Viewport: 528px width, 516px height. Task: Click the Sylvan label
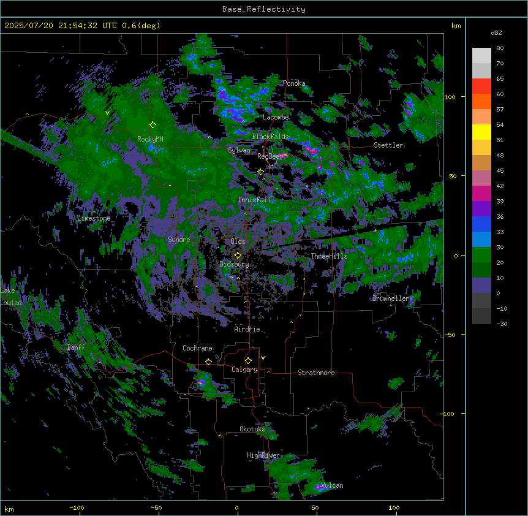[x=239, y=150]
